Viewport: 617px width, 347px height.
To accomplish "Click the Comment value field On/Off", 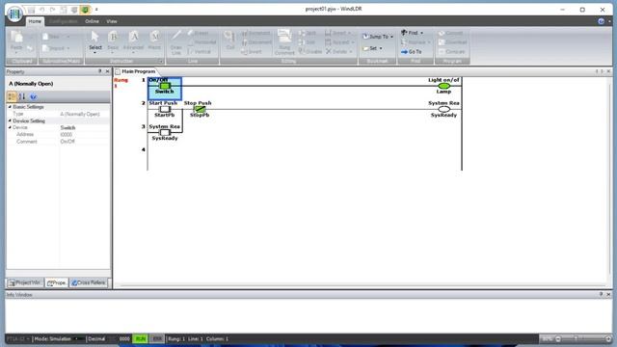I will (85, 142).
